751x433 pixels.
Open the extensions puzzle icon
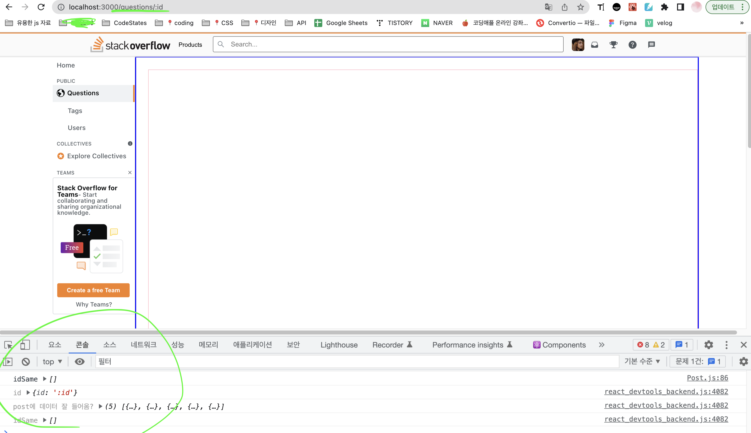pyautogui.click(x=664, y=7)
